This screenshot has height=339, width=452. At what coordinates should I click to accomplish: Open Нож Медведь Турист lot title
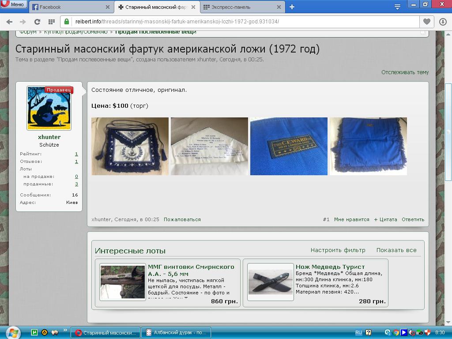point(330,267)
